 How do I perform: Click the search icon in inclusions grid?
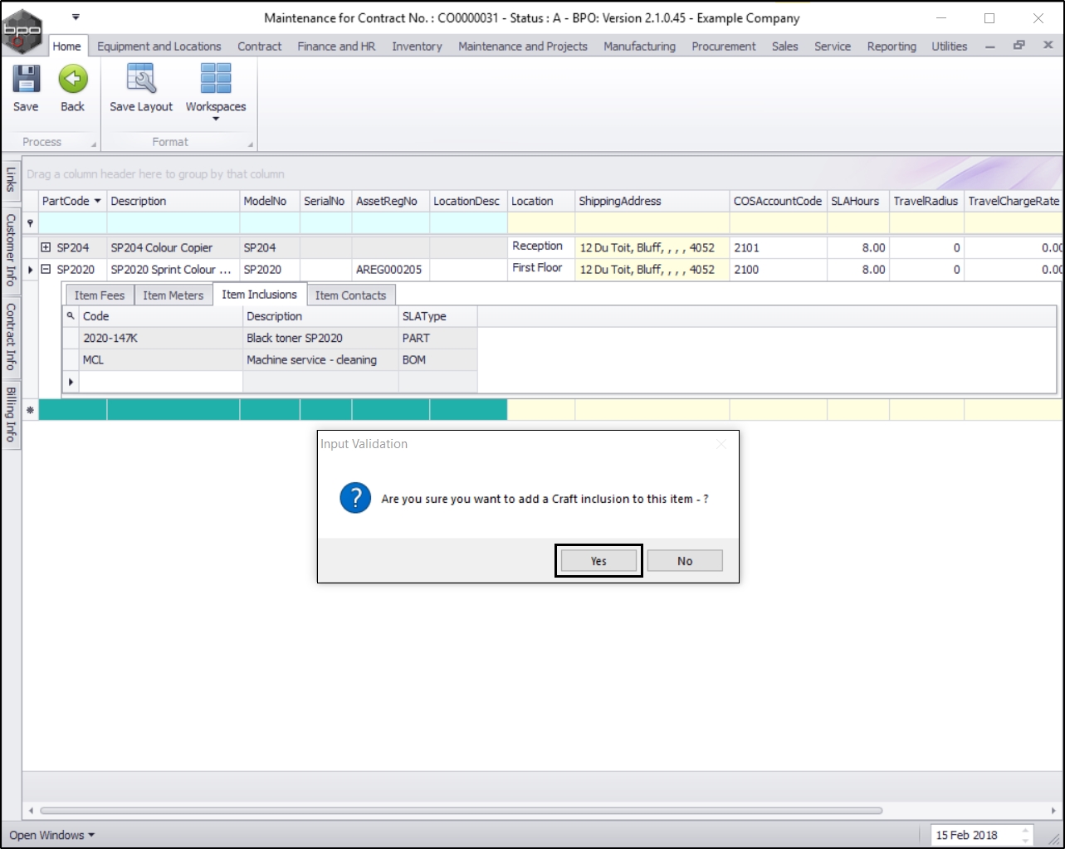[x=71, y=315]
